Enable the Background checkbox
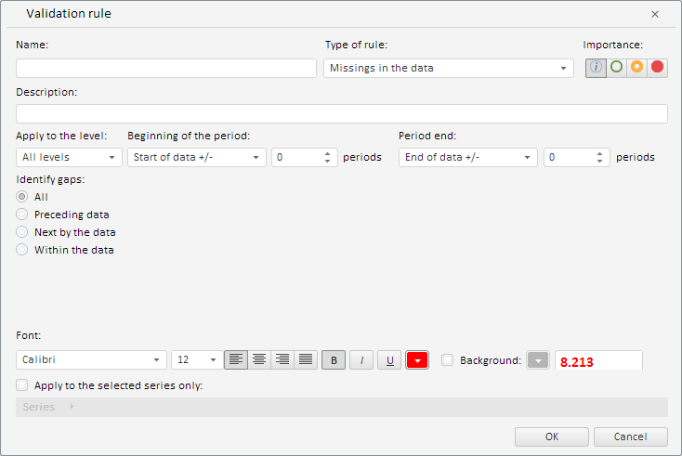The height and width of the screenshot is (456, 682). (448, 360)
